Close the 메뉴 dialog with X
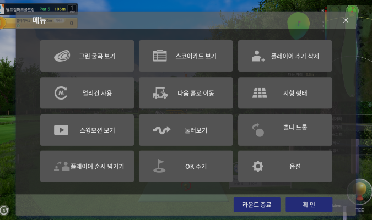 (x=346, y=20)
